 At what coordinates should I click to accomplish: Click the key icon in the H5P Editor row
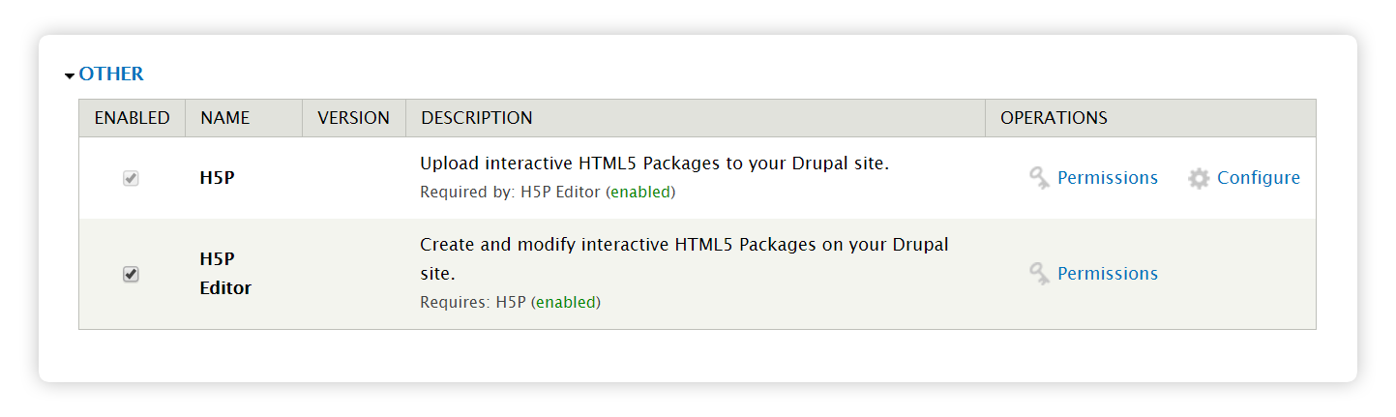pos(1040,274)
